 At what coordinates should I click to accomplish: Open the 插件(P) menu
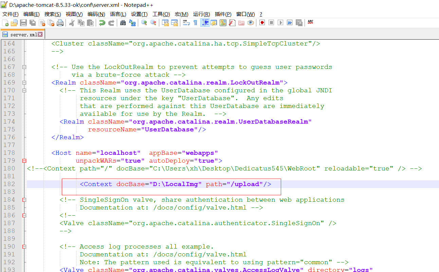coord(223,14)
